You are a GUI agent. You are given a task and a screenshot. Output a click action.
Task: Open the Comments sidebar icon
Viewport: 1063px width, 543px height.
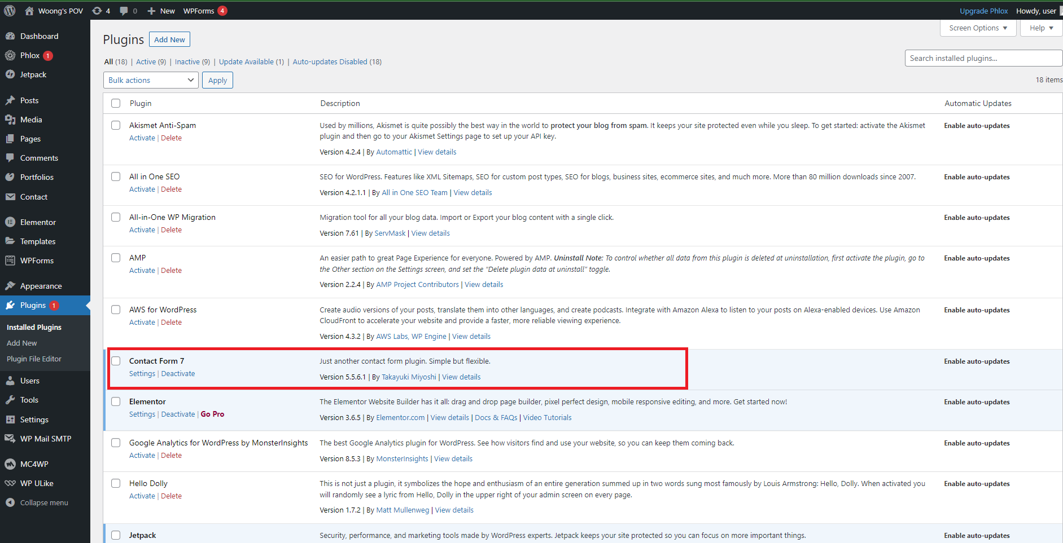pyautogui.click(x=10, y=158)
